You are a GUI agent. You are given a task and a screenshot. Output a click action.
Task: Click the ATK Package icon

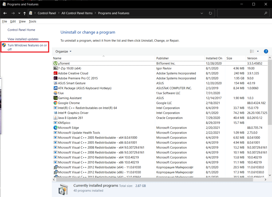tap(55, 88)
